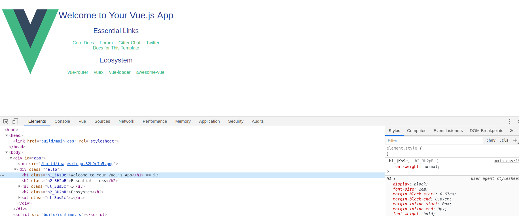Viewport: 519px width, 216px height.
Task: Collapse the head element node
Action: coord(7,135)
